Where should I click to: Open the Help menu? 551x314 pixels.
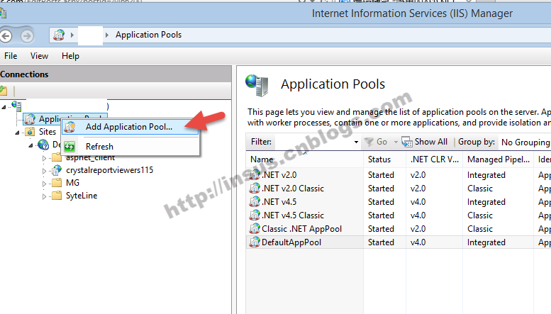[70, 56]
